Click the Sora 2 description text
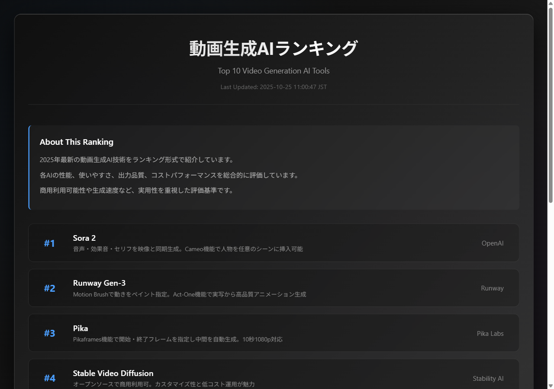Image resolution: width=554 pixels, height=389 pixels. 188,249
